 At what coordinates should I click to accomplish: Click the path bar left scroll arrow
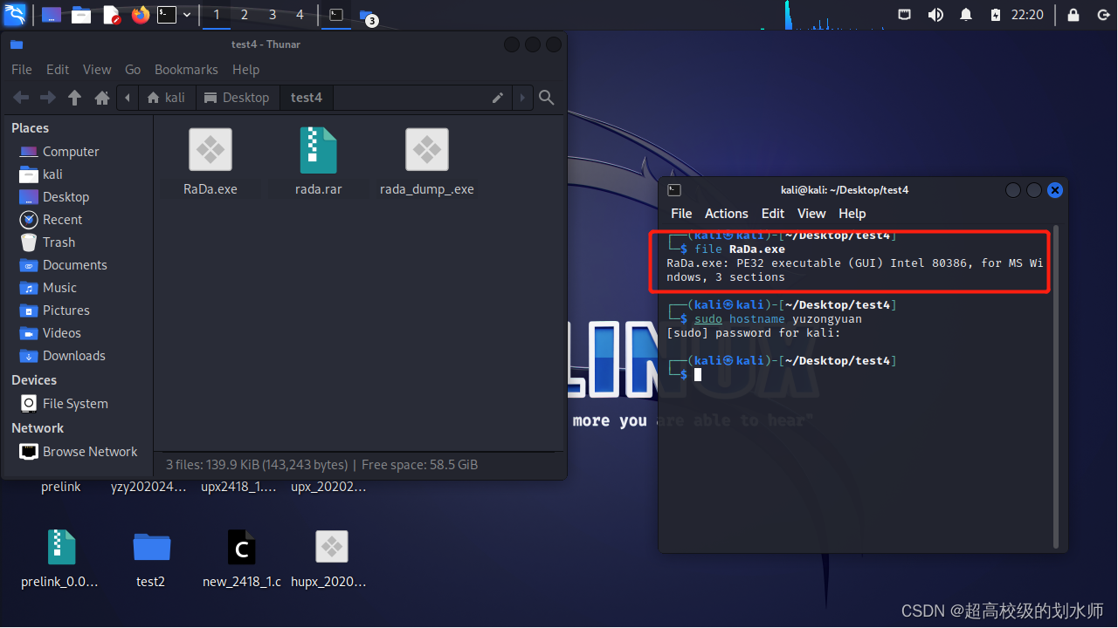[128, 98]
